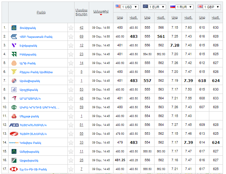Screen dimensions: 226x174
Task: Click the Mellat Bank red logo
Action: 14,116
